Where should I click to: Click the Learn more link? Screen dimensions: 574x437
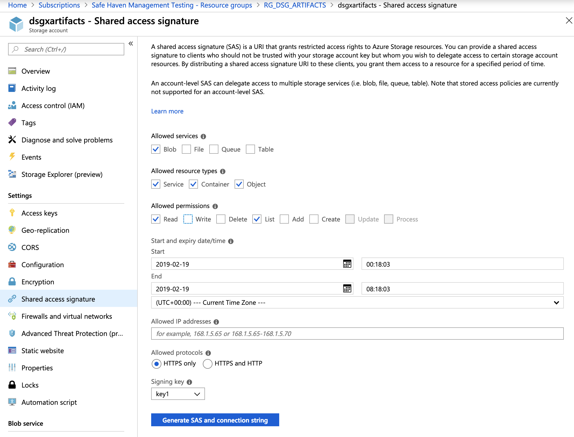[167, 111]
